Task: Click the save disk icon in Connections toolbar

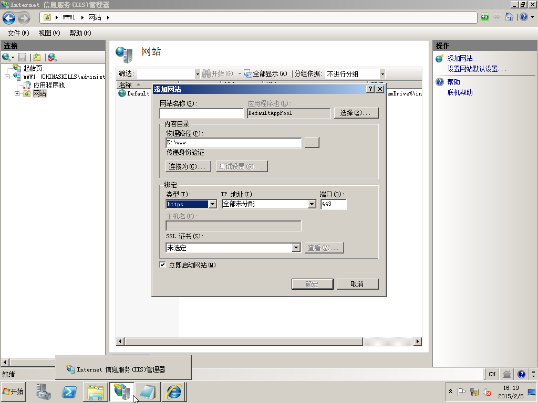Action: [22, 57]
